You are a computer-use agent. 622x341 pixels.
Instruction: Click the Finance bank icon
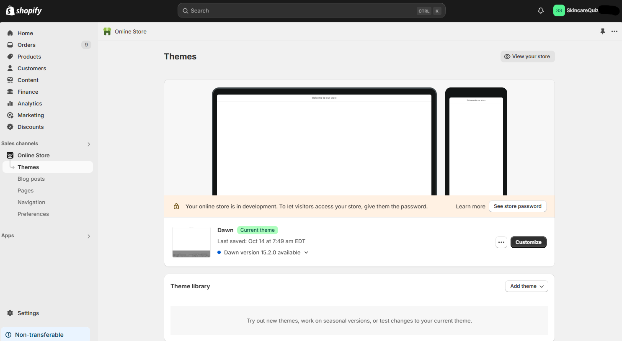(x=10, y=92)
